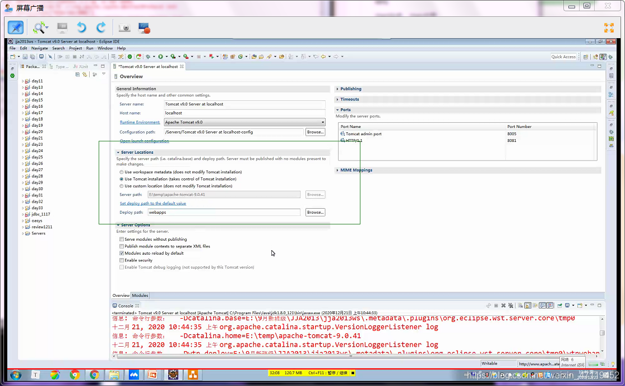Click the Deploy path input field
Image resolution: width=625 pixels, height=386 pixels.
(224, 213)
